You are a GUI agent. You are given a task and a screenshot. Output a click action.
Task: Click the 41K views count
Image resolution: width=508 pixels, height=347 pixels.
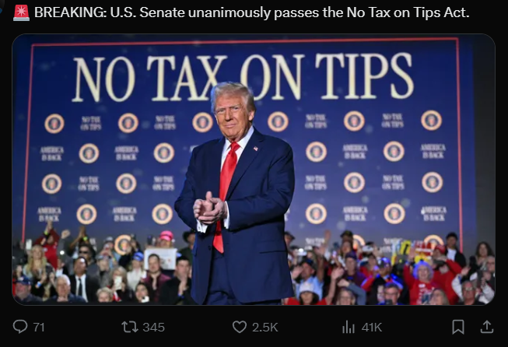click(x=372, y=328)
